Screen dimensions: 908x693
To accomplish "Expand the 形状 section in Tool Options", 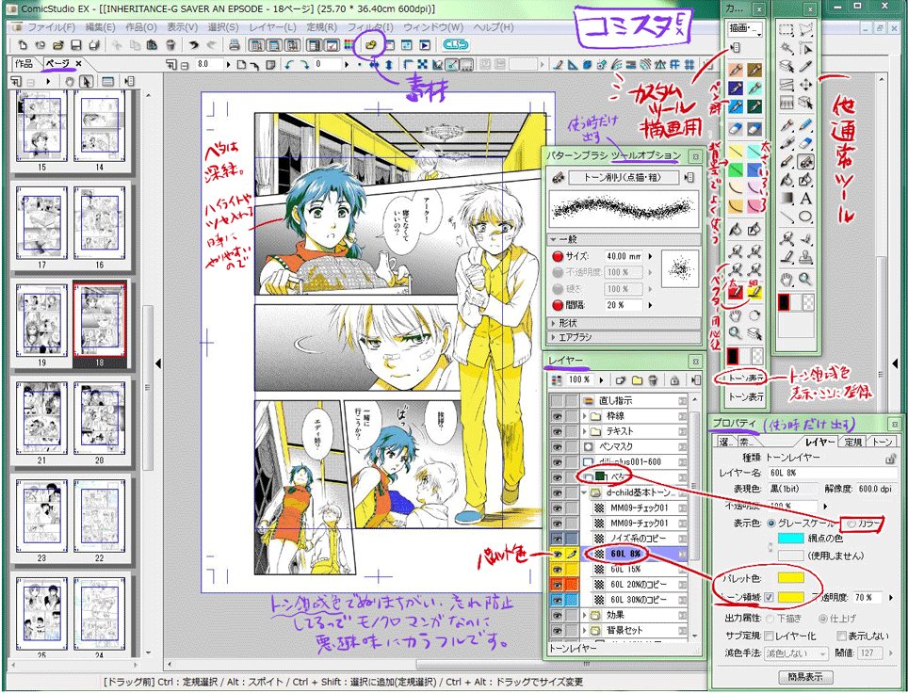I will (624, 323).
